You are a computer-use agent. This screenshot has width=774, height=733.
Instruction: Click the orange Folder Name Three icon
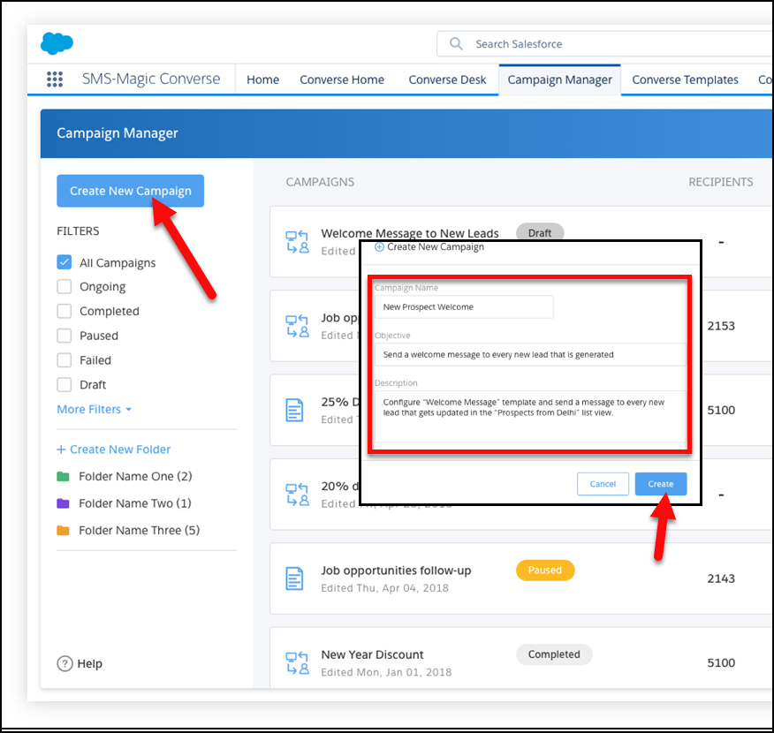(x=64, y=531)
